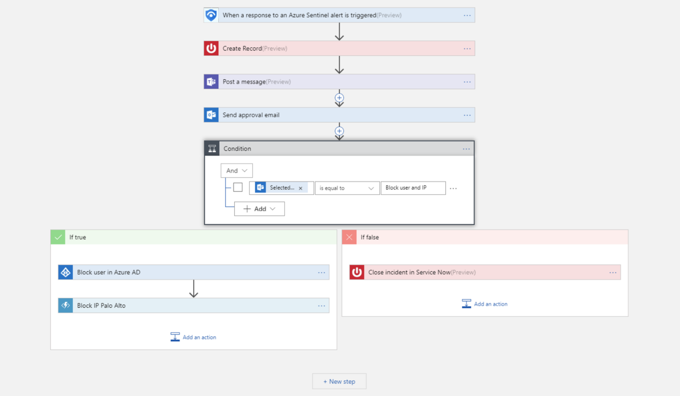Click the New step button

339,381
